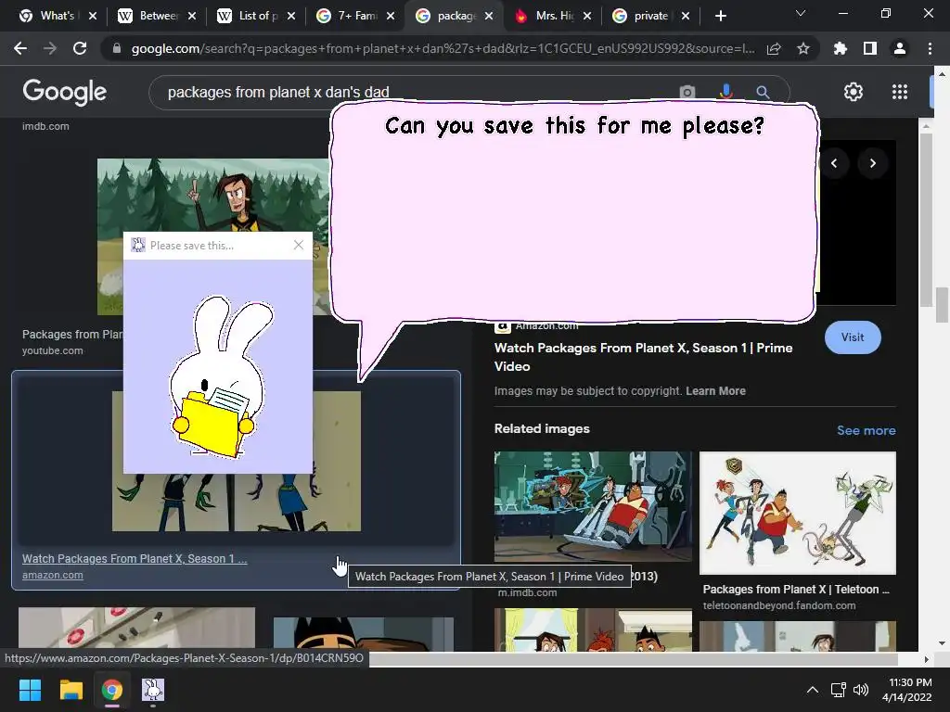Click the imdb.com source label
This screenshot has height=712, width=950.
[45, 126]
